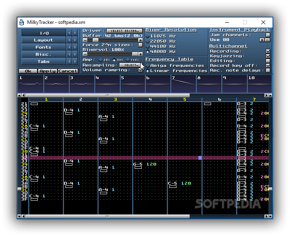Click pattern channel 4 header
Viewport: 290px width, 236px height.
click(150, 99)
